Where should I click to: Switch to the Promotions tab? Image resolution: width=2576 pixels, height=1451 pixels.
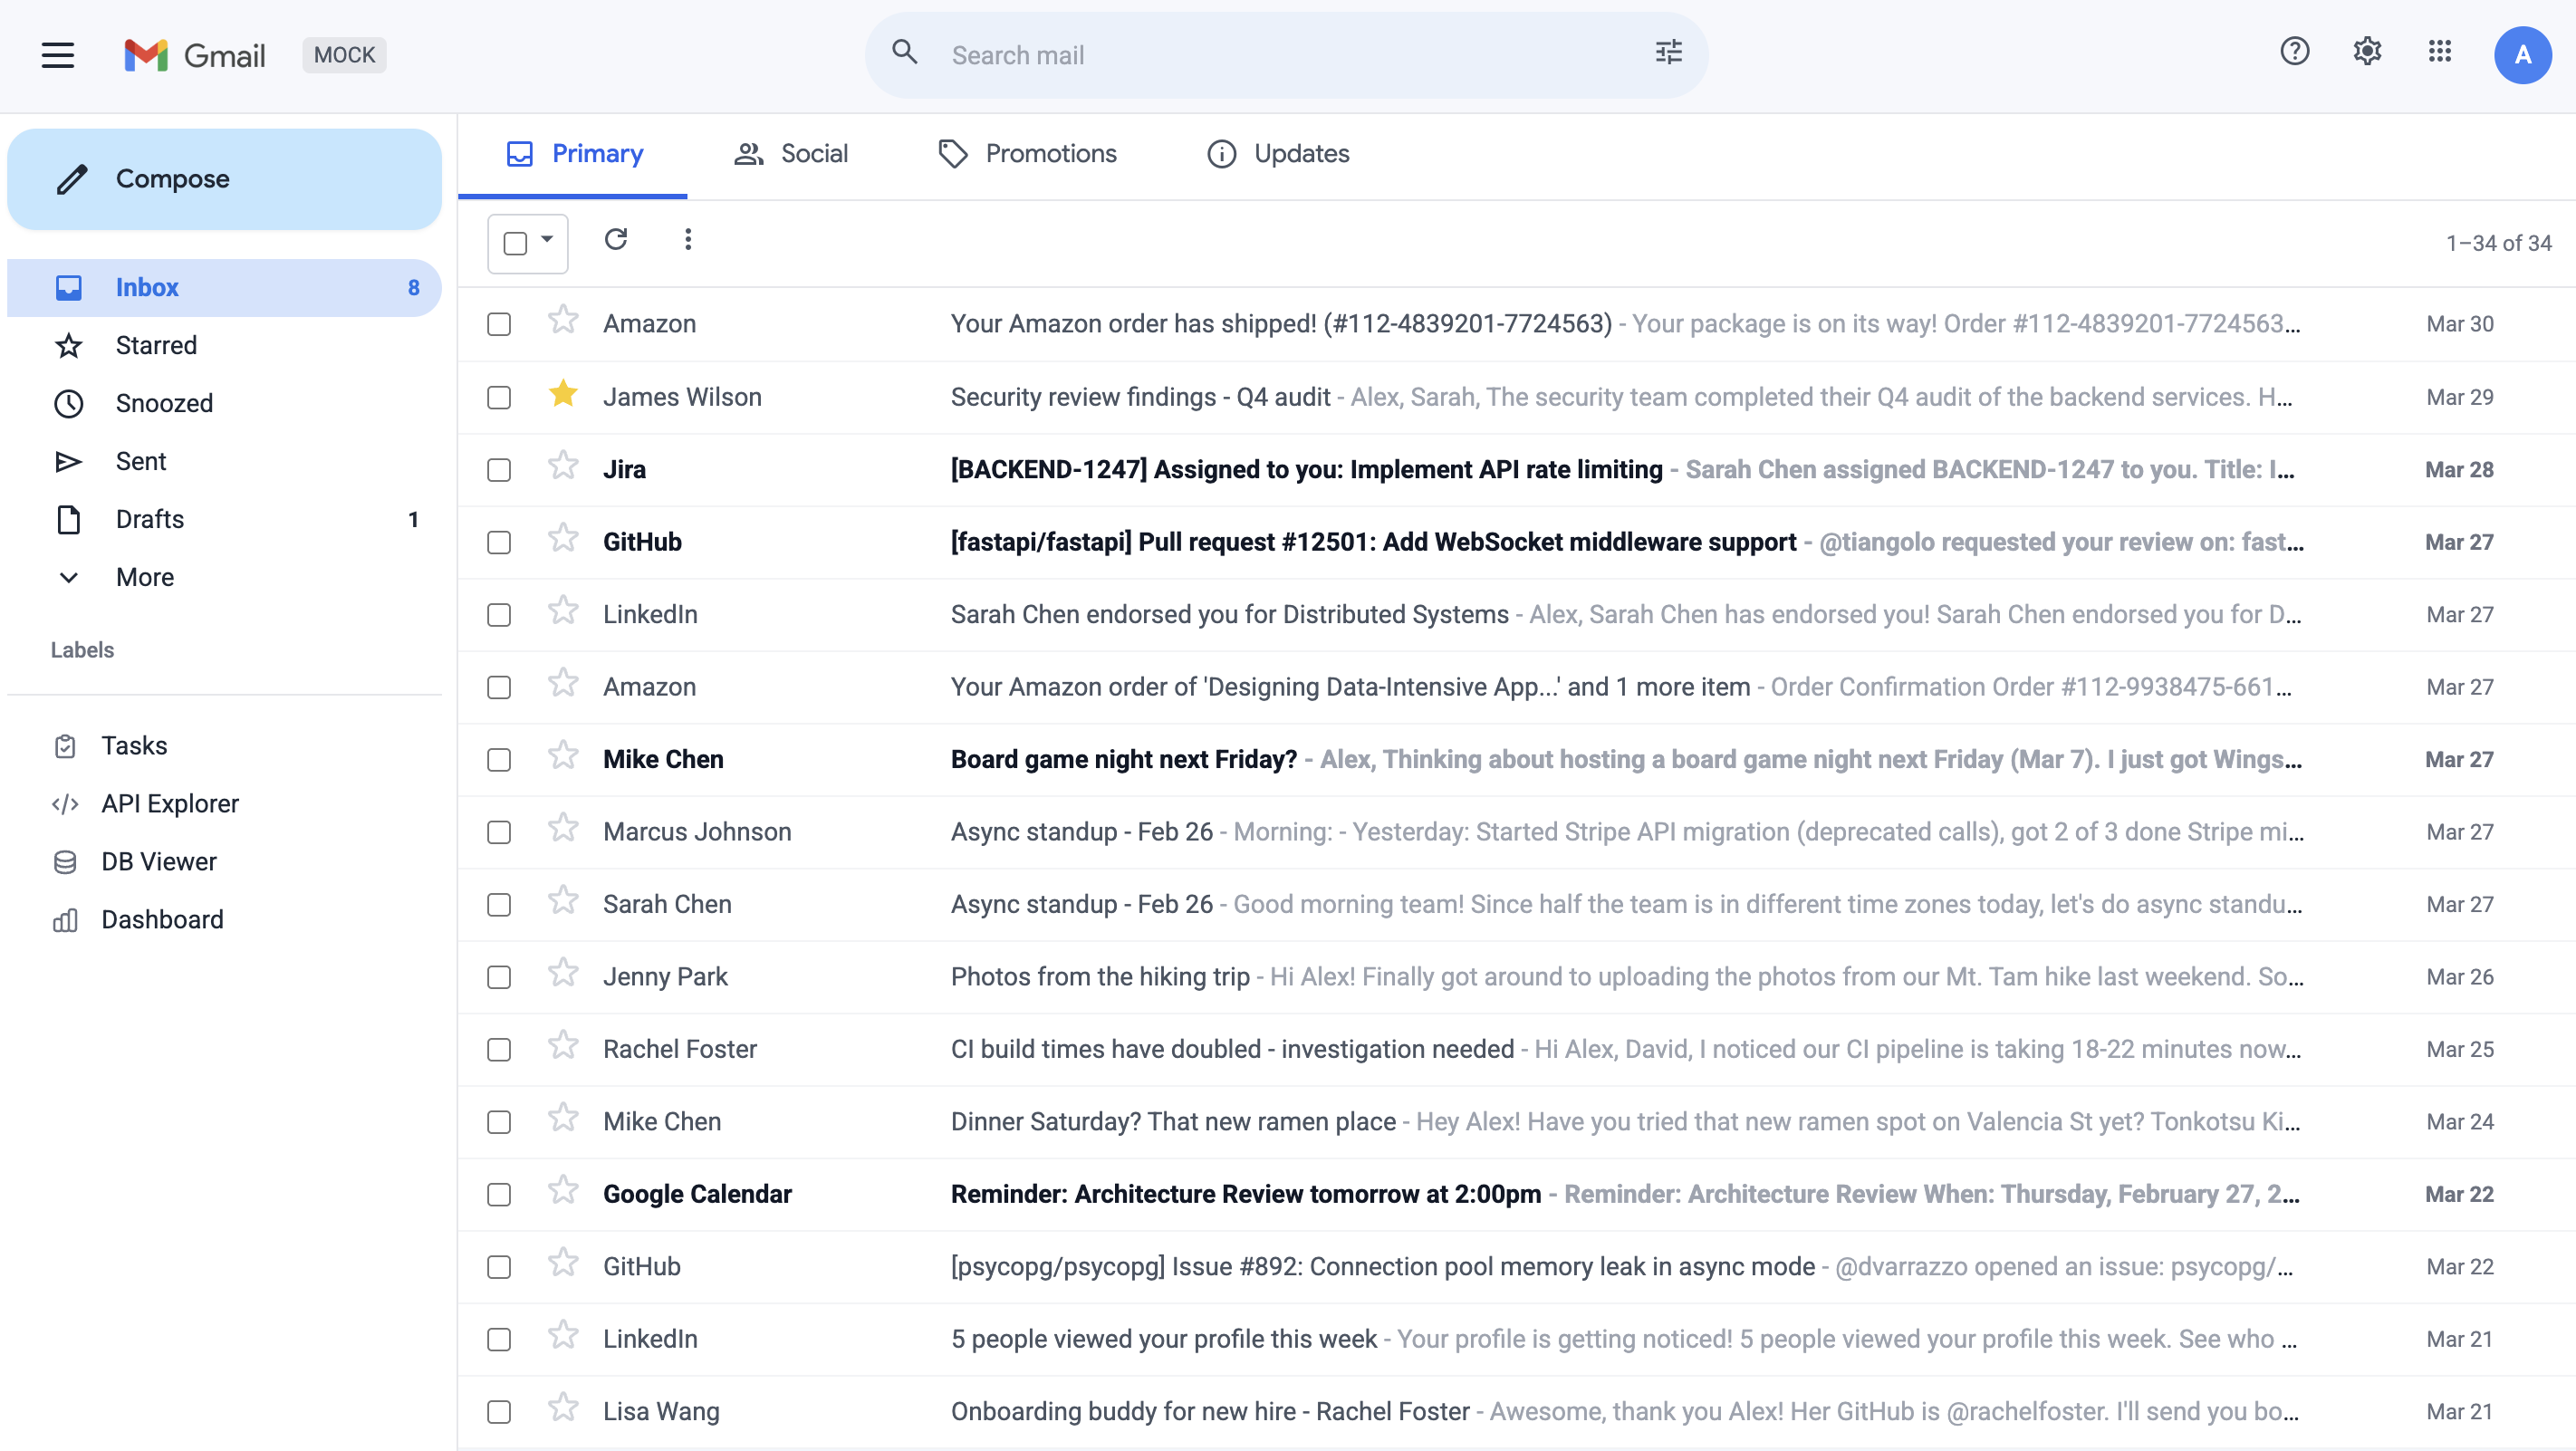click(x=1028, y=153)
